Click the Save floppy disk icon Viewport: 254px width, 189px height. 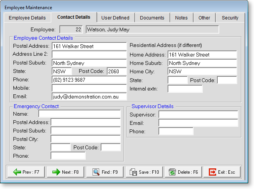pos(133,172)
